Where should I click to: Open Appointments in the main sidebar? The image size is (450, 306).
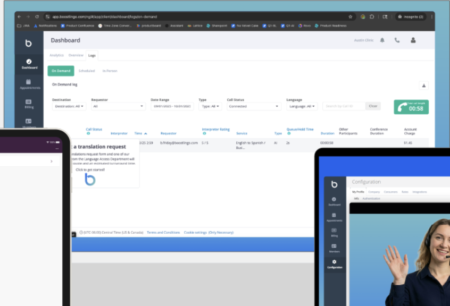[x=29, y=84]
